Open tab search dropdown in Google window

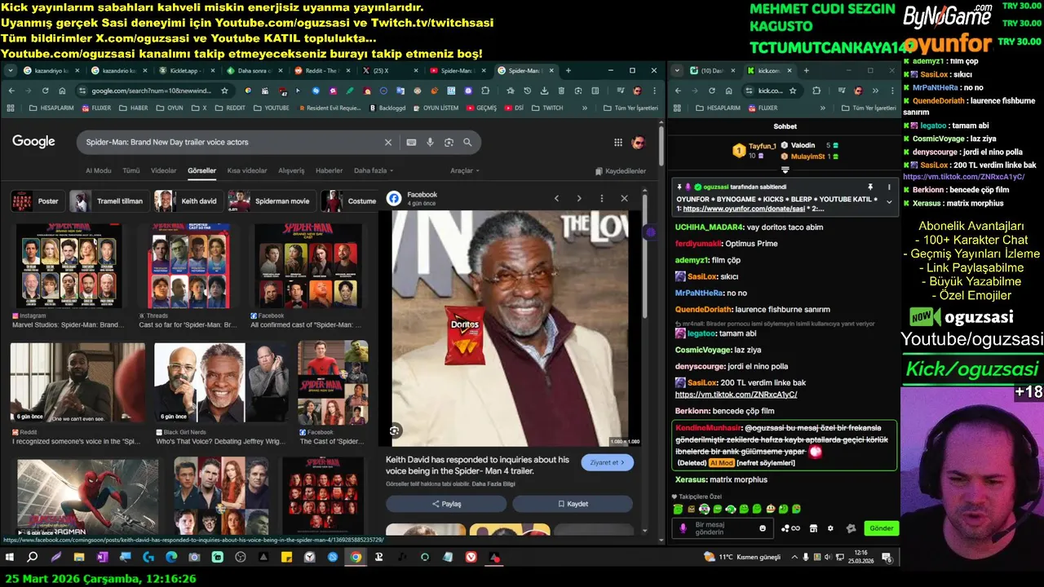11,71
